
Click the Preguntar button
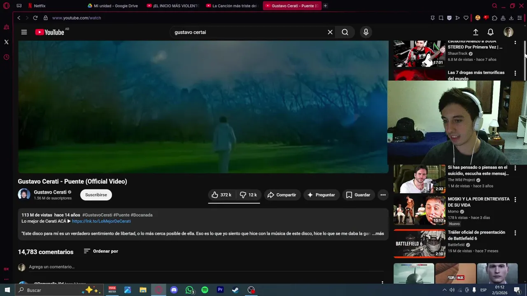321,195
